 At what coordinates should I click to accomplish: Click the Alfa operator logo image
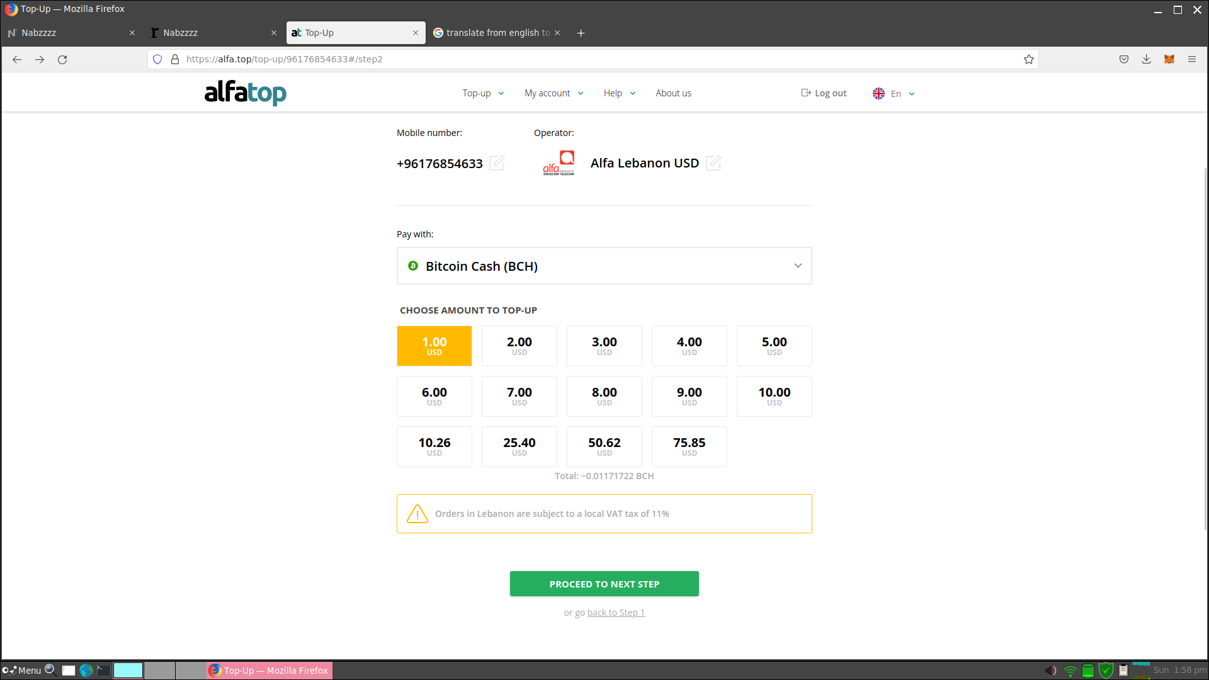559,162
